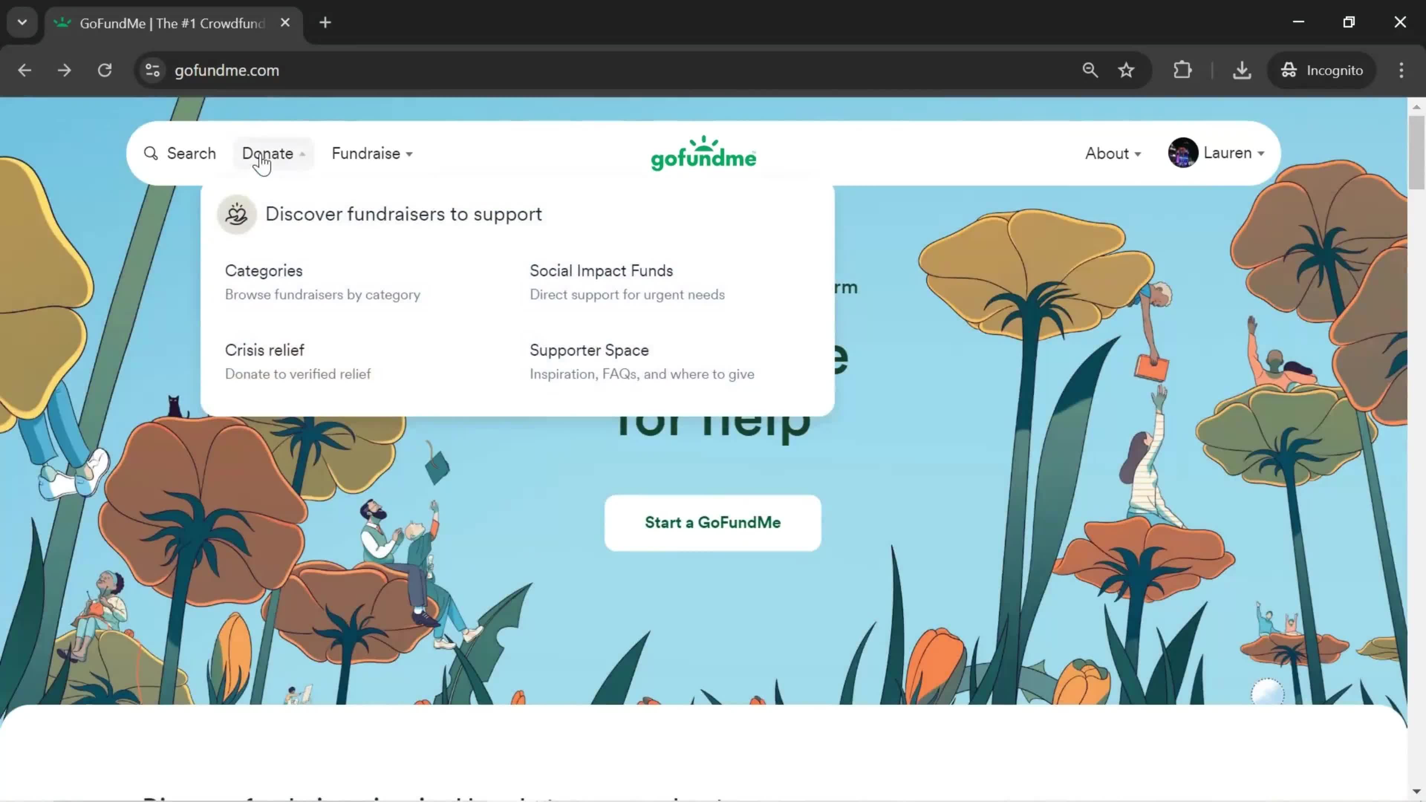The width and height of the screenshot is (1426, 802).
Task: Click Social Impact Funds link
Action: click(x=600, y=270)
